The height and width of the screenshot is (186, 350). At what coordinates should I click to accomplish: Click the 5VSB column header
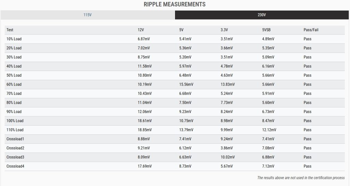pyautogui.click(x=267, y=30)
